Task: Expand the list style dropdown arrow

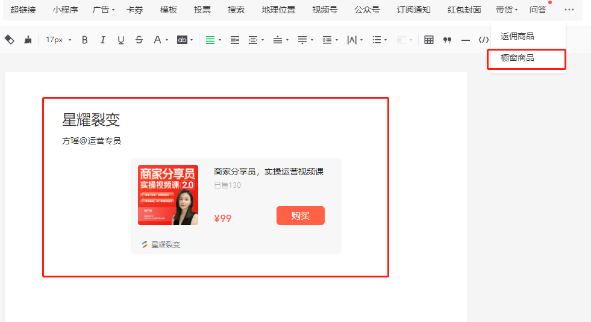Action: pos(386,40)
